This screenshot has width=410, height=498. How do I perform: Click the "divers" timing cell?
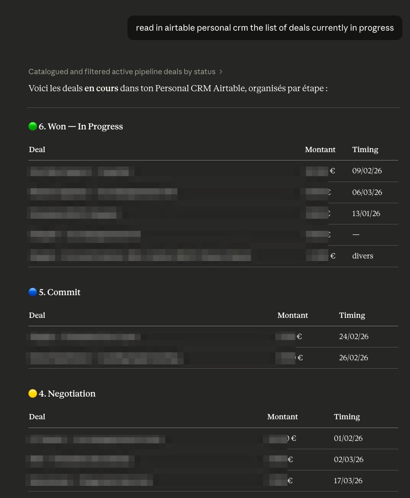362,256
